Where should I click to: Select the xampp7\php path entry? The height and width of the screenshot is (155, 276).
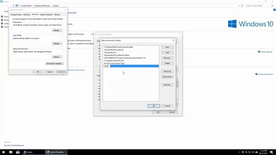coord(131,63)
